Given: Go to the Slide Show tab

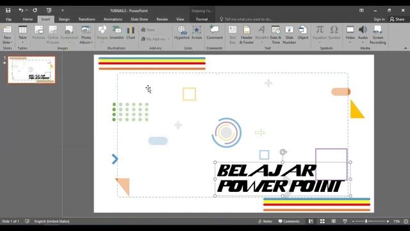Looking at the screenshot, I should (x=139, y=19).
